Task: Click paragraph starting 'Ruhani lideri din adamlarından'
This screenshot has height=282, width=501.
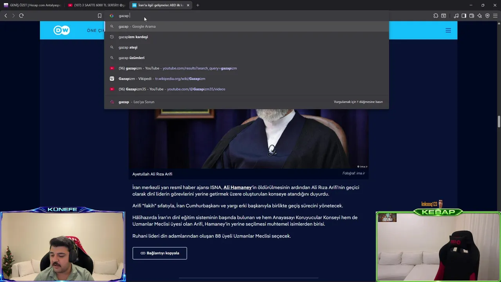Action: 211,236
